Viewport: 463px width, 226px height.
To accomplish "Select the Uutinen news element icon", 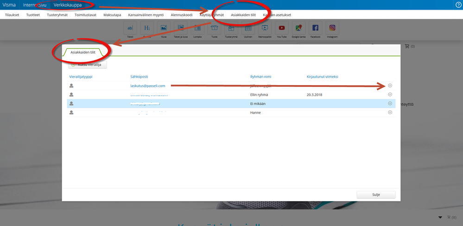I will click(248, 28).
